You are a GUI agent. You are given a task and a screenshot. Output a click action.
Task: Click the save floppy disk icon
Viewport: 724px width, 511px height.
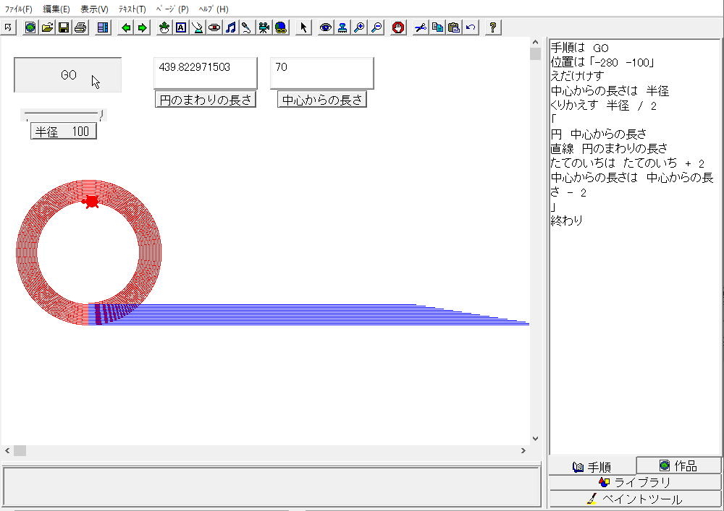63,27
